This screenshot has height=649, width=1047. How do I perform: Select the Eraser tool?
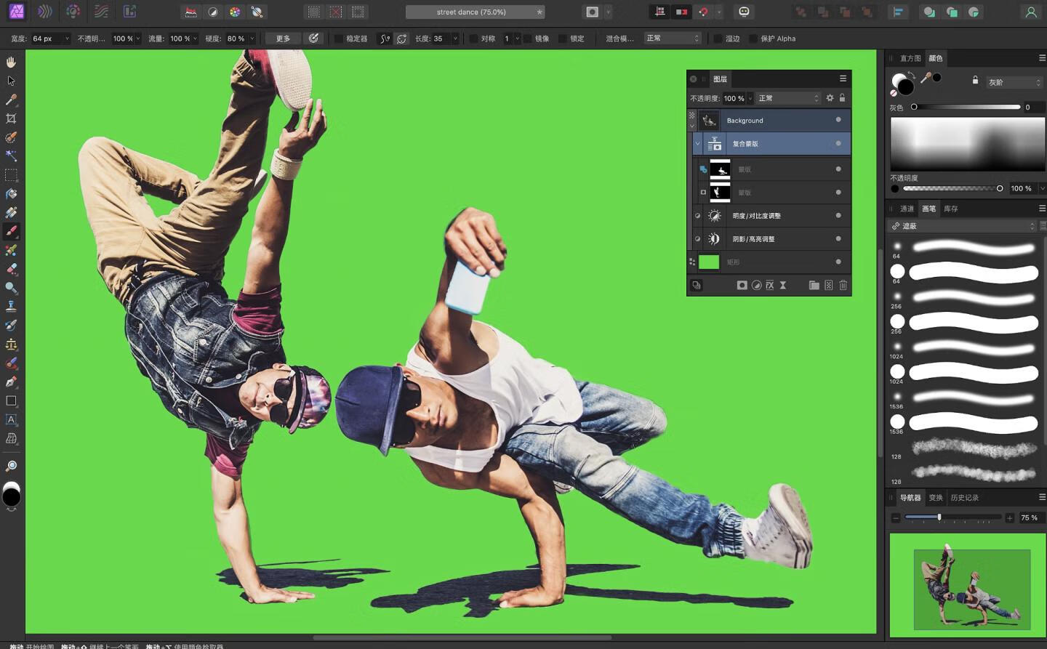[11, 269]
